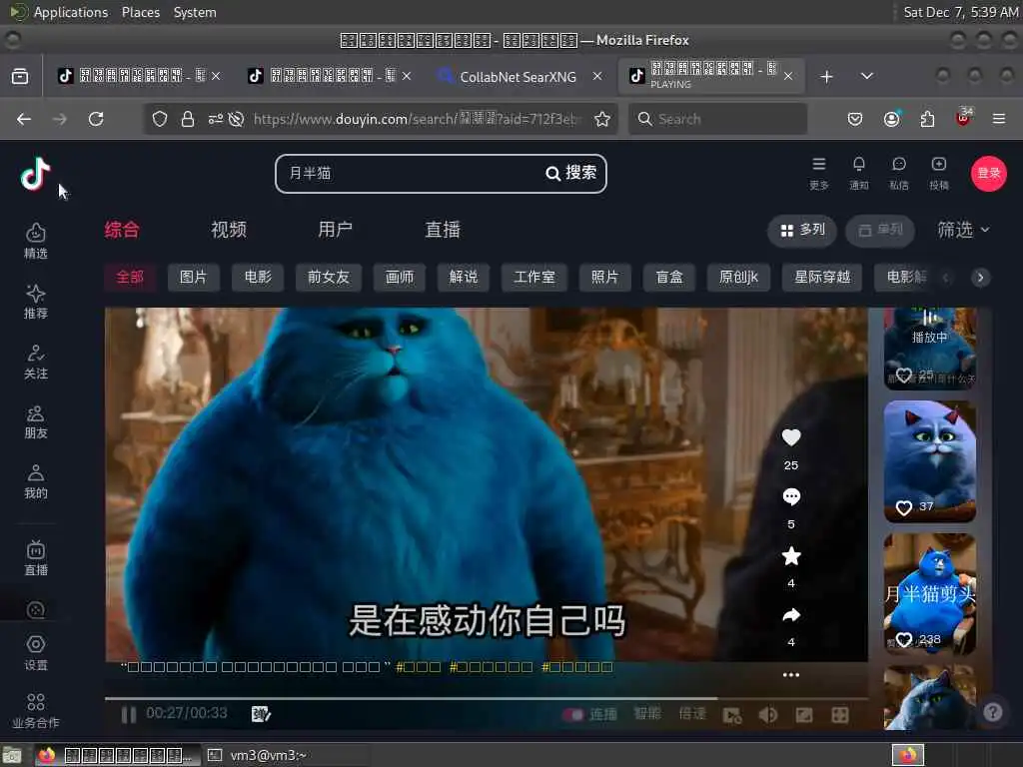Select the 原创jk category chip

pos(739,278)
